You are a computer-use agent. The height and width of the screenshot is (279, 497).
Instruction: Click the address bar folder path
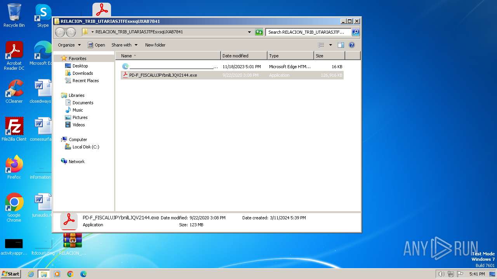pyautogui.click(x=139, y=32)
